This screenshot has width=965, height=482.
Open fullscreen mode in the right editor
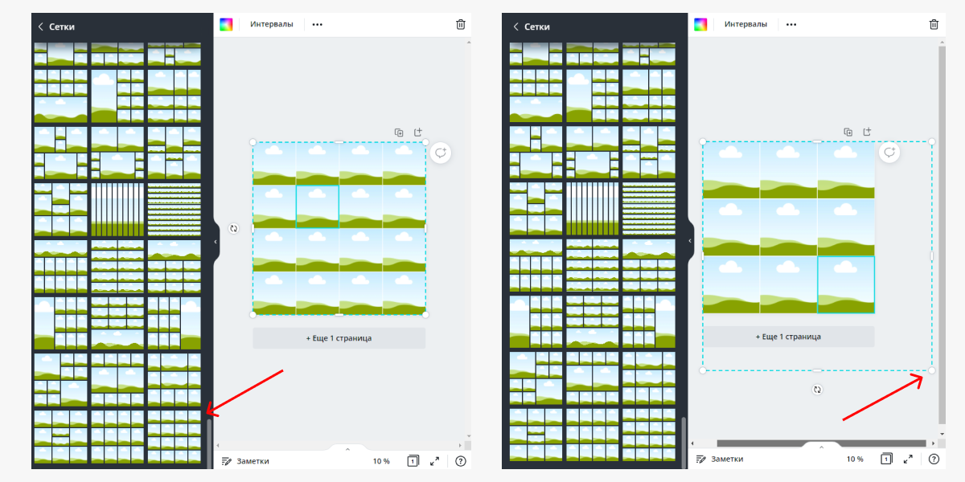coord(908,460)
